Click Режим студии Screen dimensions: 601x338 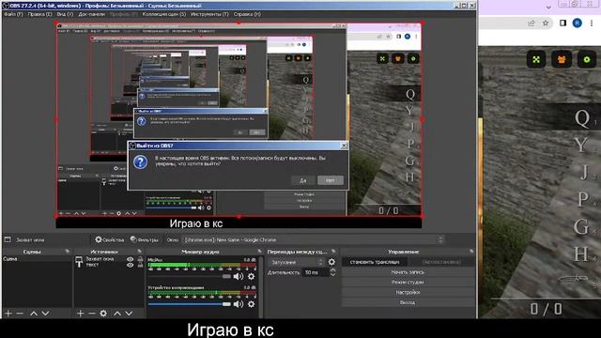coord(408,282)
